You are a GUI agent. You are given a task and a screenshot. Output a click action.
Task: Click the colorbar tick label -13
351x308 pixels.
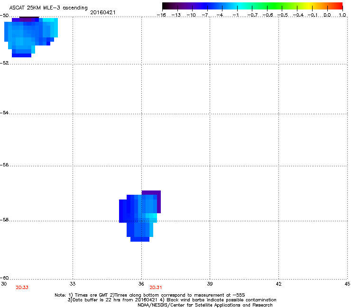(176, 15)
